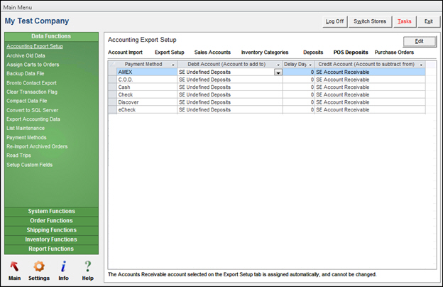Expand the Credit Account column filter arrow
443x287 pixels.
point(421,65)
